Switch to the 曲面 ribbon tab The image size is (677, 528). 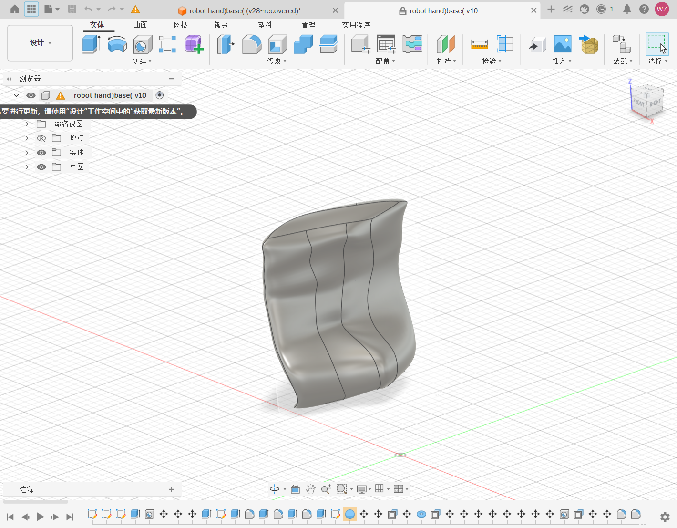pos(140,25)
